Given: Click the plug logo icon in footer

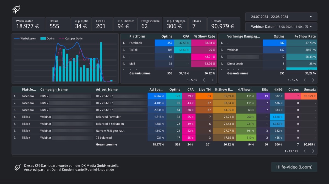Looking at the screenshot, I should click(x=17, y=167).
